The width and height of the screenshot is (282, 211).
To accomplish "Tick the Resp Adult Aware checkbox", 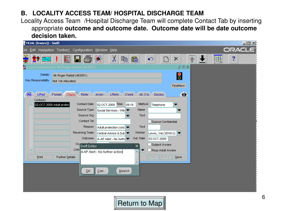I will point(150,150).
